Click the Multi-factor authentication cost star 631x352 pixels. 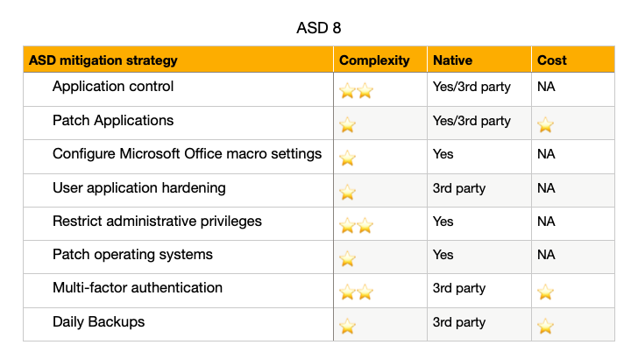tap(546, 292)
